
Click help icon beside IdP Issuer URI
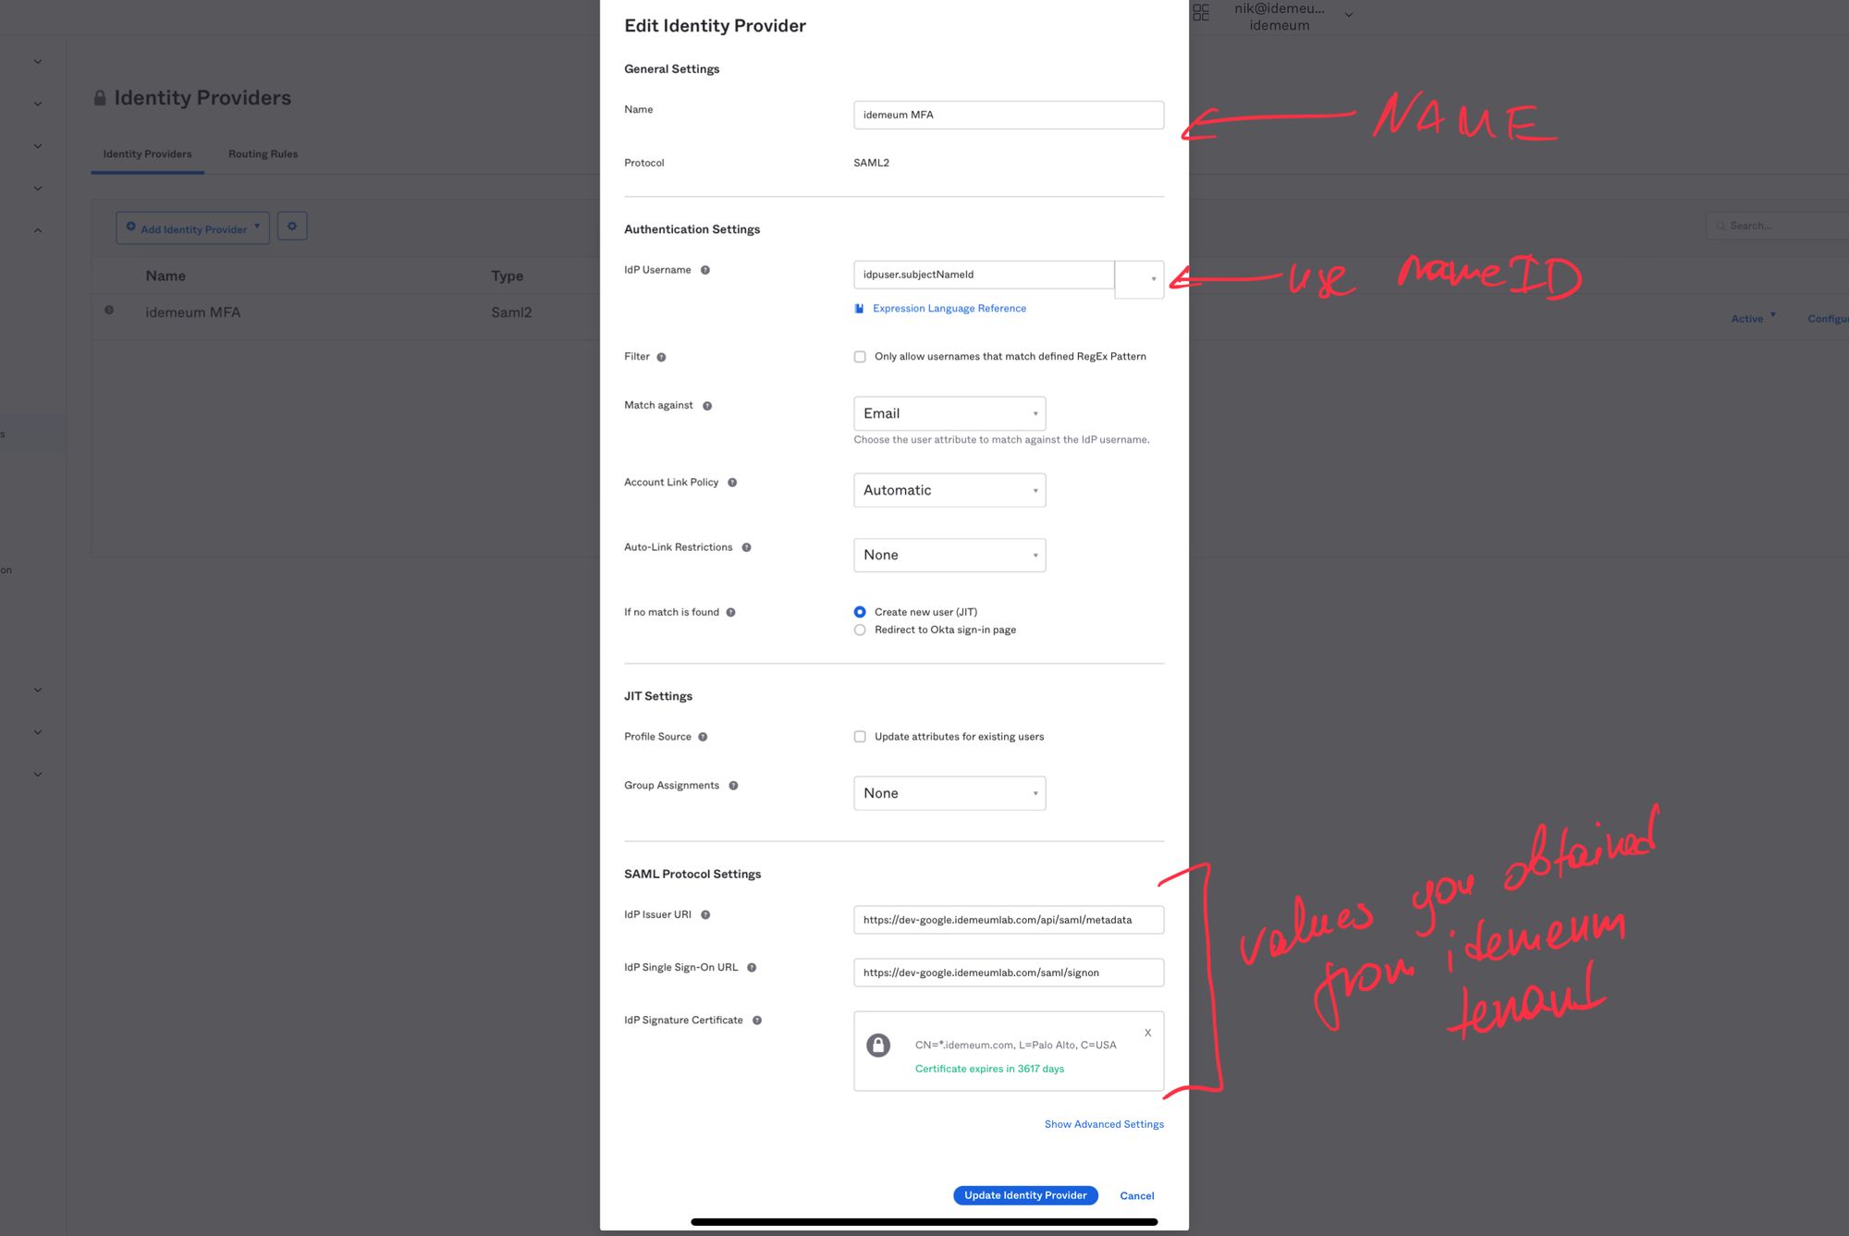tap(705, 915)
